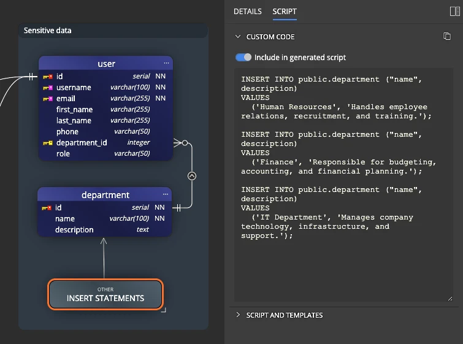Switch to the Details tab
Viewport: 463px width, 344px height.
point(248,12)
